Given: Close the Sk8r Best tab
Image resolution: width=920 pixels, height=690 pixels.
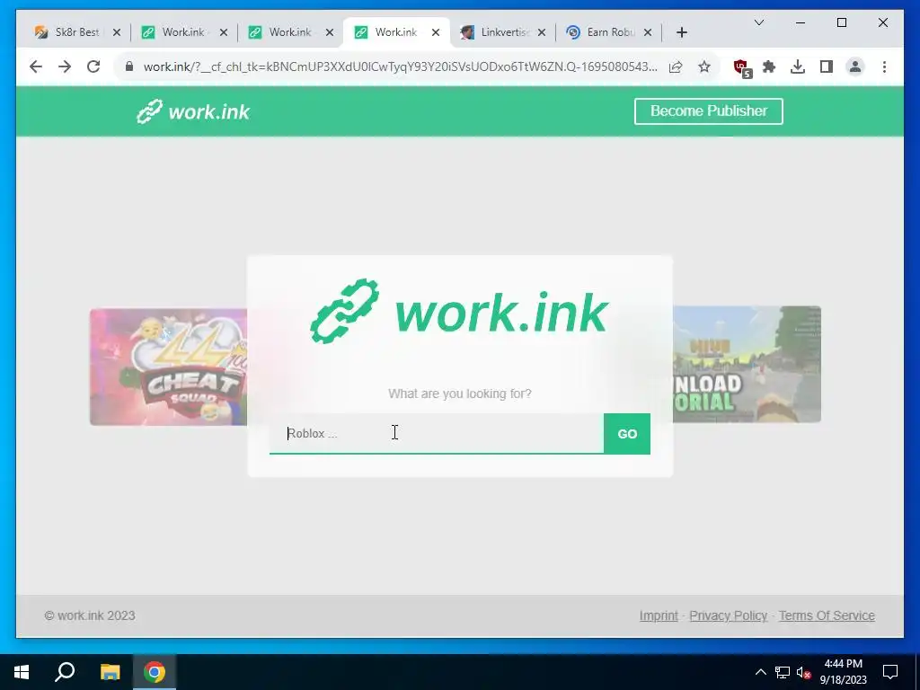Looking at the screenshot, I should click(116, 33).
